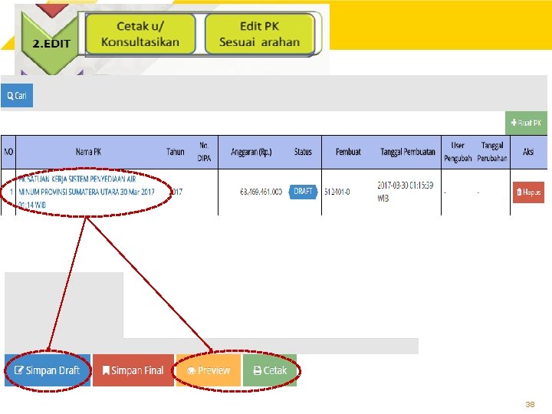
Task: Click the bookmark icon on Simpan Final
Action: coord(106,370)
